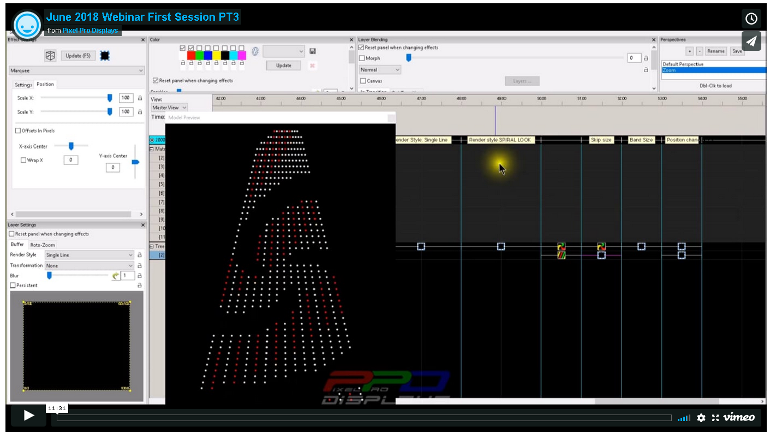770x438 pixels.
Task: Open the Render Style Single Line dropdown
Action: click(89, 255)
